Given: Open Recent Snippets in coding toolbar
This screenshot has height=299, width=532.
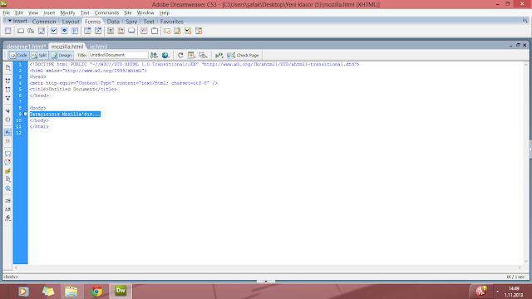Looking at the screenshot, I should coord(7,179).
